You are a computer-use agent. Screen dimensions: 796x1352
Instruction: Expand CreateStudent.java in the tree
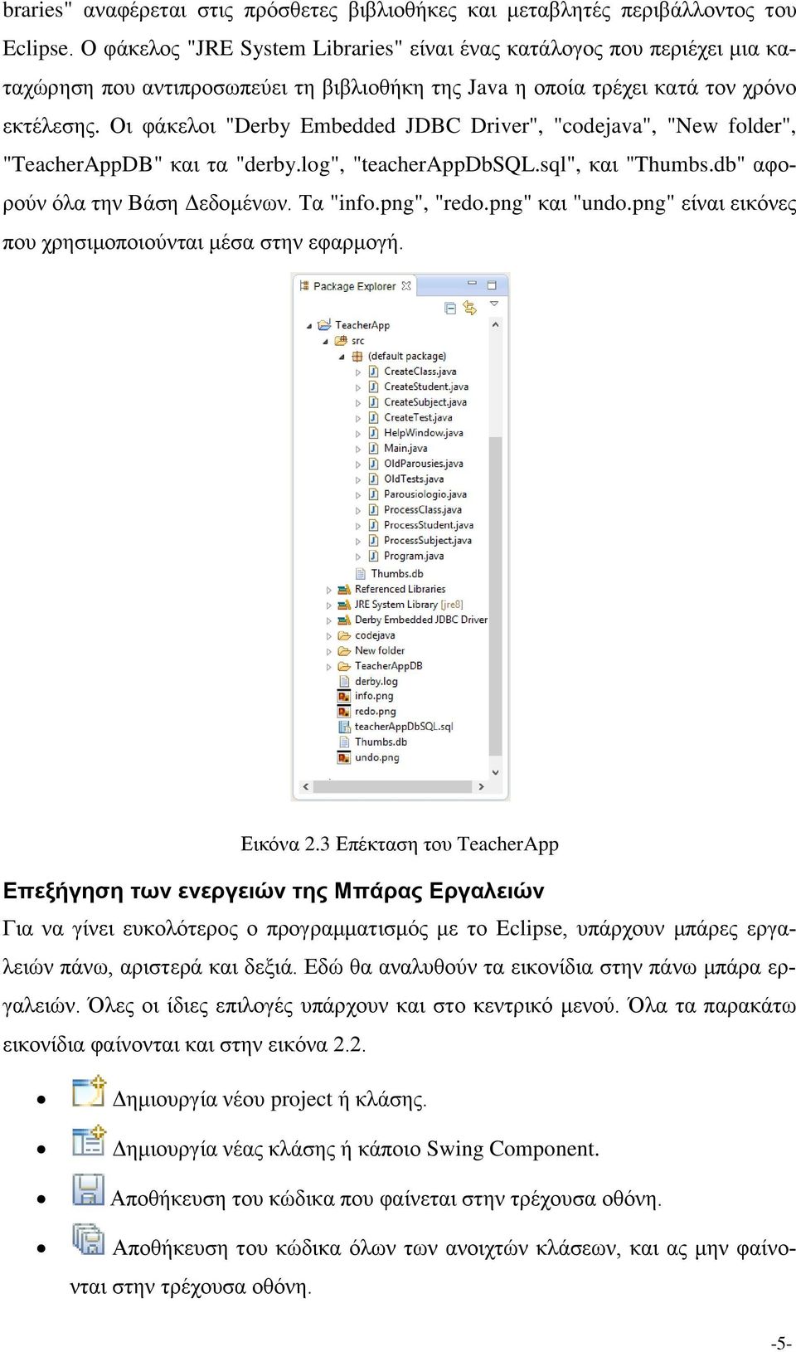point(358,387)
